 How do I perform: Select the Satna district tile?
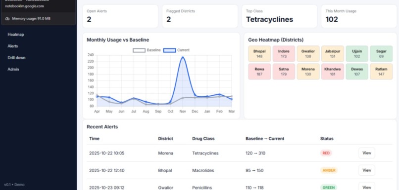[x=284, y=72]
